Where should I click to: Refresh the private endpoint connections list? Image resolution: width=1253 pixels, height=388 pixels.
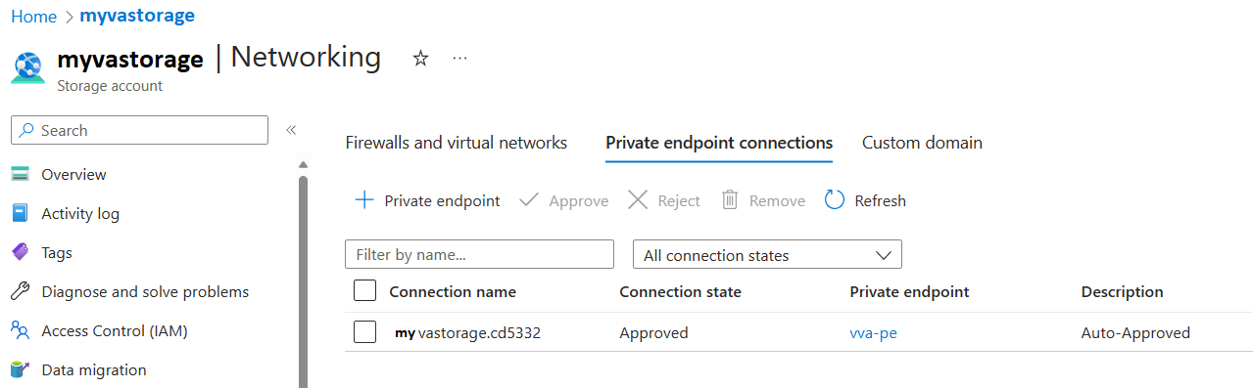click(866, 200)
